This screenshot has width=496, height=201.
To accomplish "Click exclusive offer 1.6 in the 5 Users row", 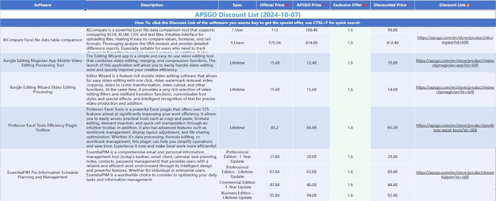I will pyautogui.click(x=350, y=43).
